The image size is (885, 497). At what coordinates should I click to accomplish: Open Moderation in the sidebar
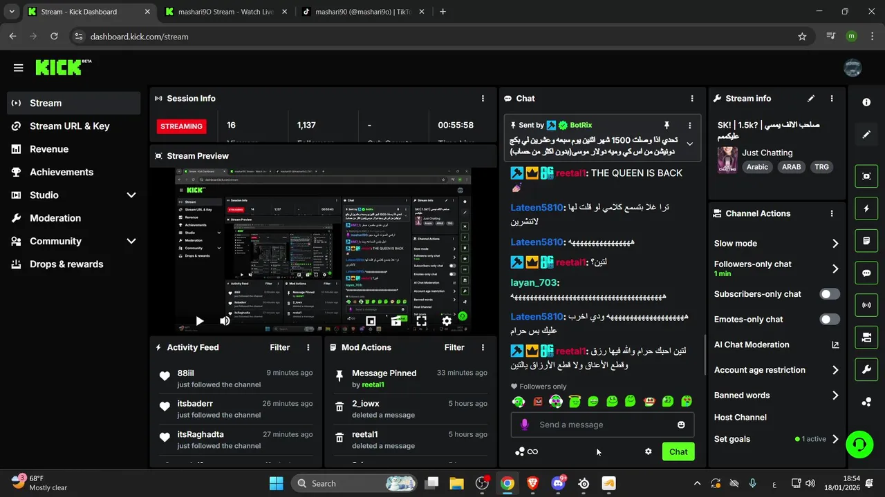(x=74, y=218)
